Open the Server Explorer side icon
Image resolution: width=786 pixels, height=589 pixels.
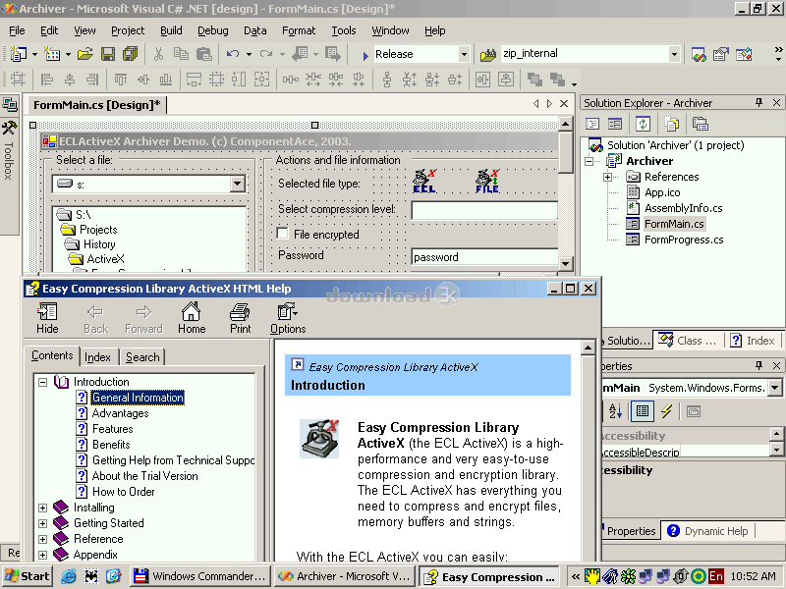tap(10, 104)
